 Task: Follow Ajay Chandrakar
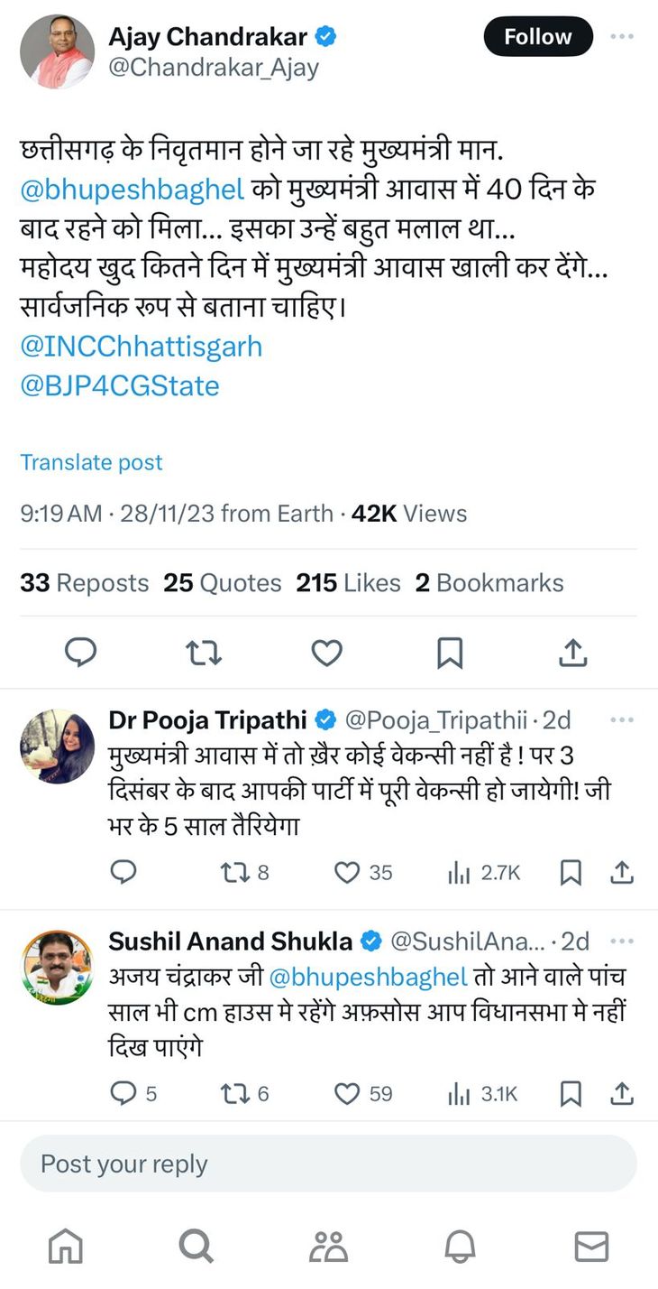pyautogui.click(x=538, y=37)
